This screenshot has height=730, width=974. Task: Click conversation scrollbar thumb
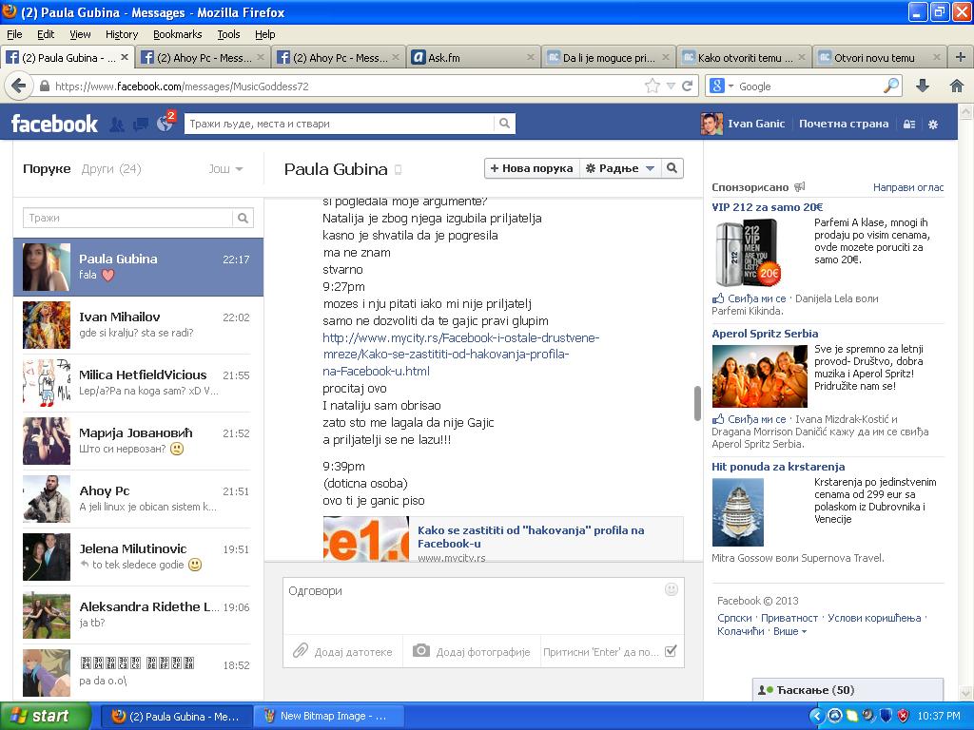point(697,402)
